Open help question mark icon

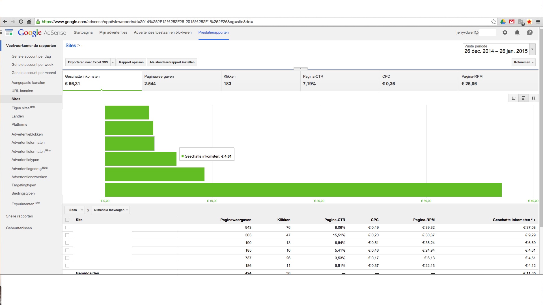(530, 32)
